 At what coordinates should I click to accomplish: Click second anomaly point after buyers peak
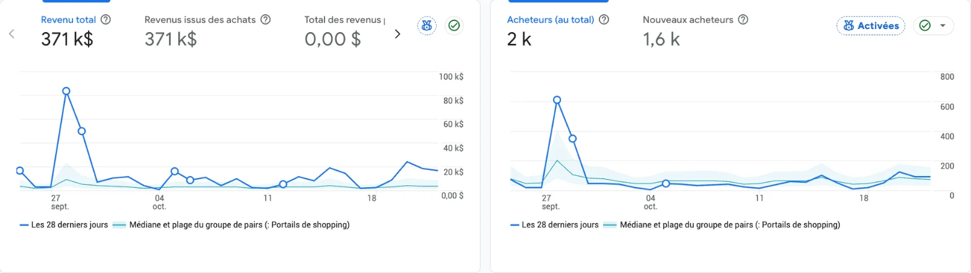(x=573, y=138)
